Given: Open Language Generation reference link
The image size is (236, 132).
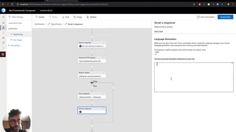Looking at the screenshot, I should click(174, 59).
